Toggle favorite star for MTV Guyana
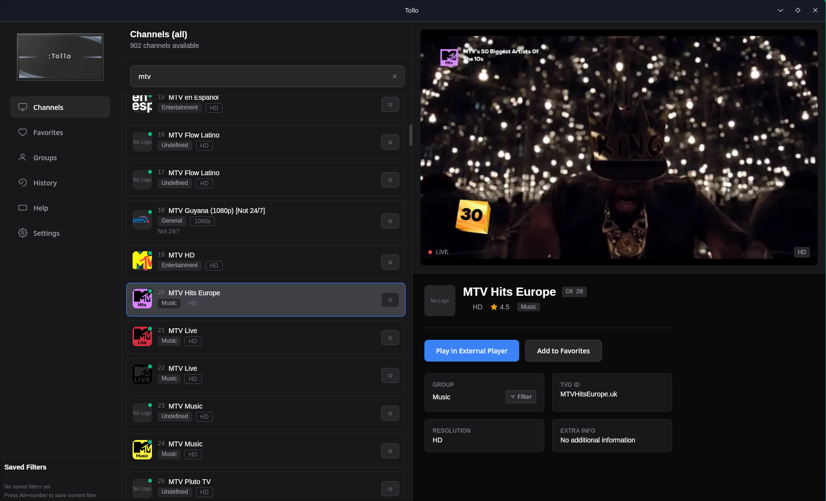This screenshot has width=826, height=501. point(390,221)
